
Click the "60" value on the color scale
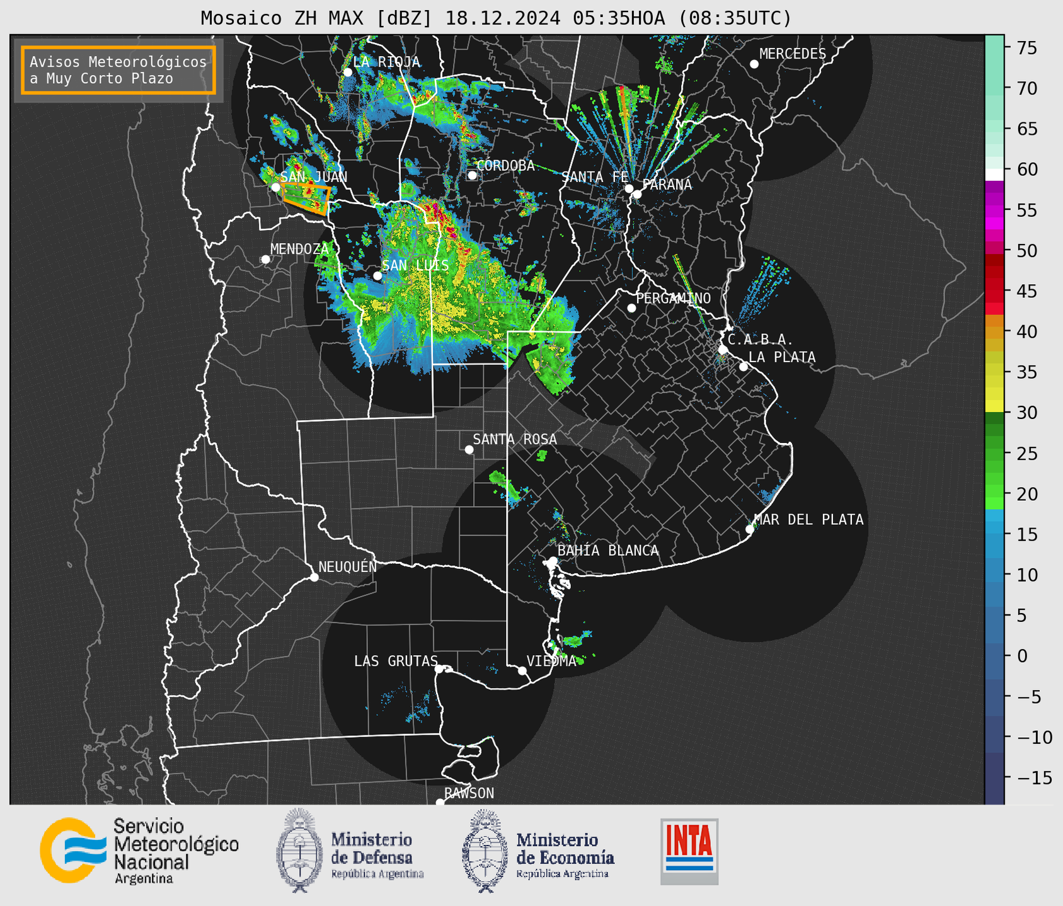[1026, 169]
